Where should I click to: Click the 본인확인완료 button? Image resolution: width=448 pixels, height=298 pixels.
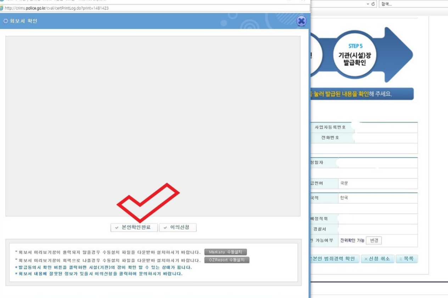(x=134, y=227)
